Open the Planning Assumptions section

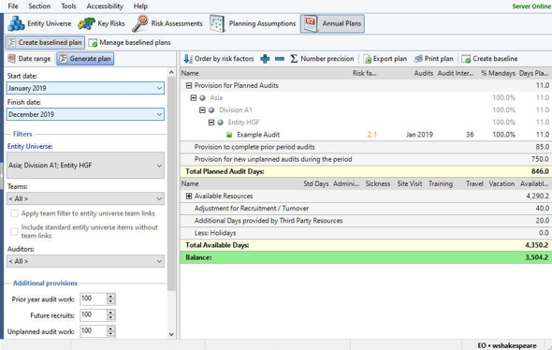pyautogui.click(x=253, y=23)
